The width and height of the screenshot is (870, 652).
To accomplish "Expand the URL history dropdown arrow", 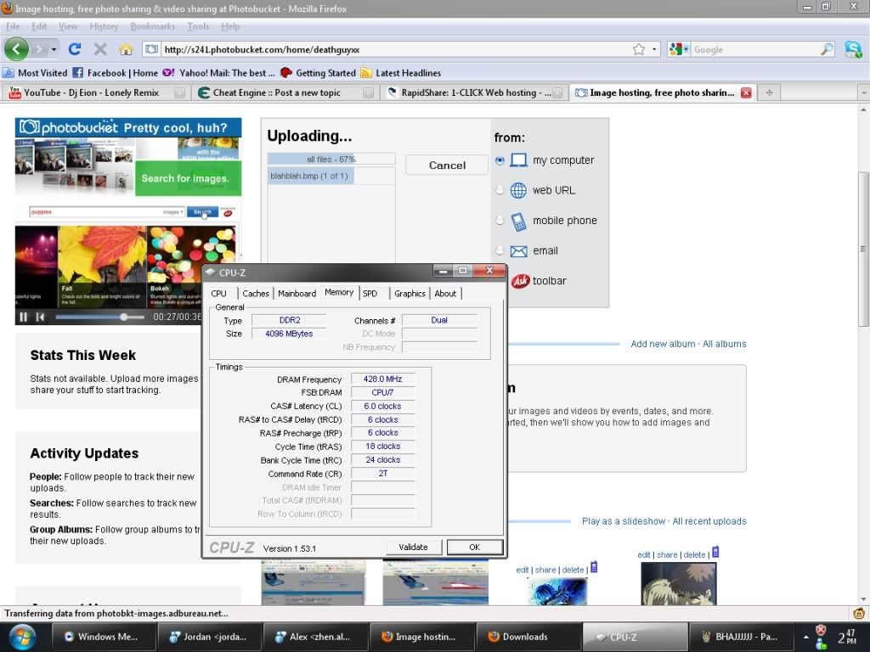I will coord(654,49).
